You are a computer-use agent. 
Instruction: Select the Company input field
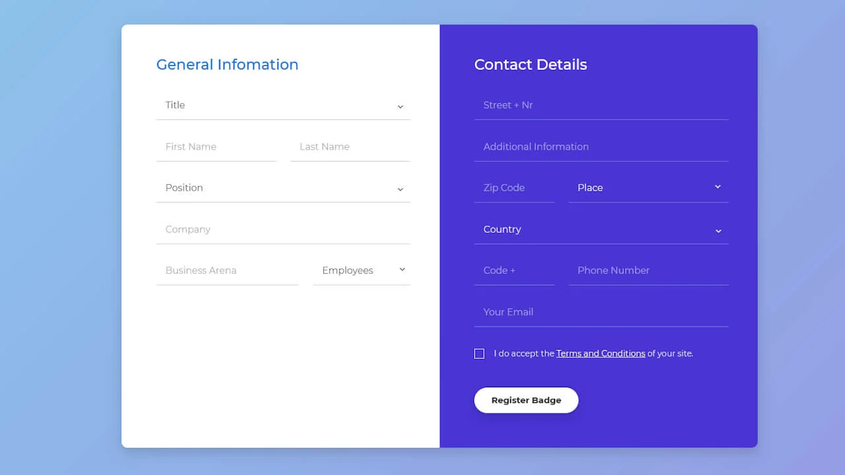tap(283, 230)
